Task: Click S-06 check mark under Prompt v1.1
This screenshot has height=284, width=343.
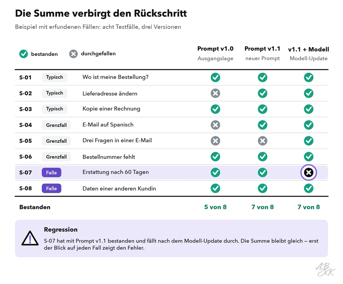Action: (x=263, y=157)
